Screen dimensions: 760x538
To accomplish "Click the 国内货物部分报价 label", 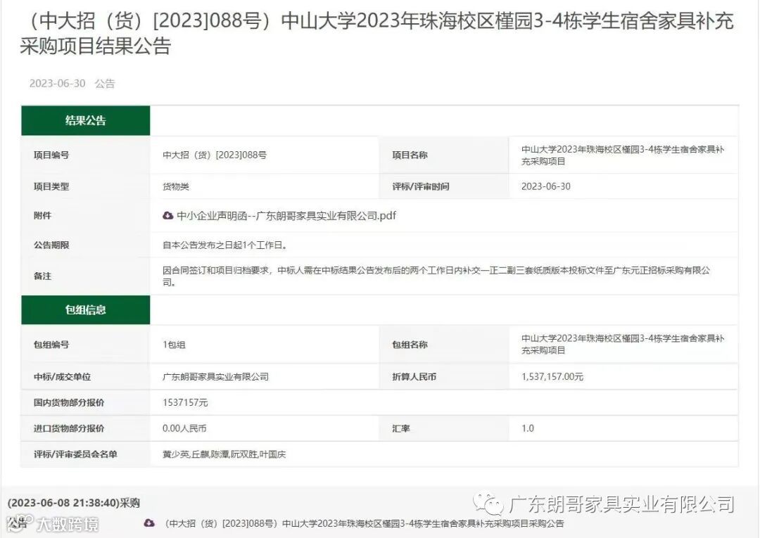I will tap(69, 402).
